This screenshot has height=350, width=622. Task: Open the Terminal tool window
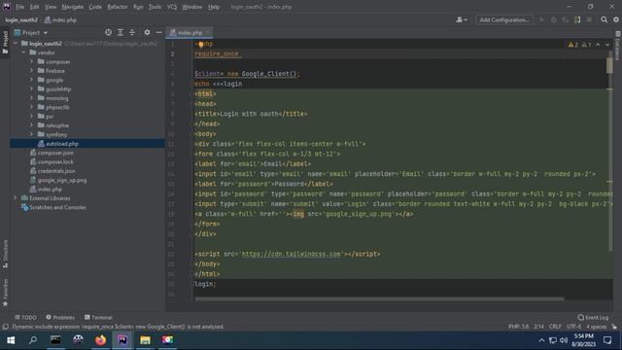click(98, 318)
